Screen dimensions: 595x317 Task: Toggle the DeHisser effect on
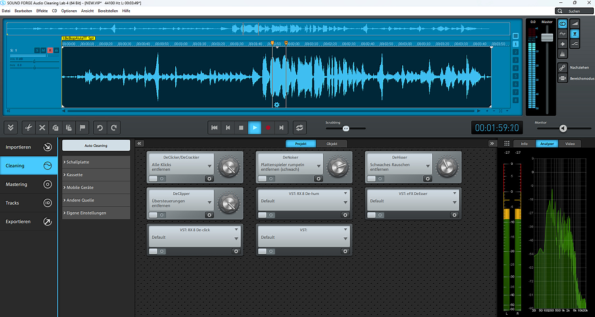coord(375,178)
